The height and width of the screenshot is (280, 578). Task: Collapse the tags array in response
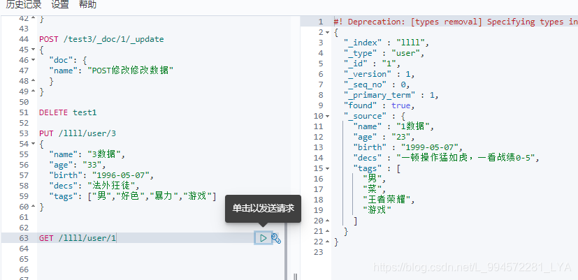point(327,169)
